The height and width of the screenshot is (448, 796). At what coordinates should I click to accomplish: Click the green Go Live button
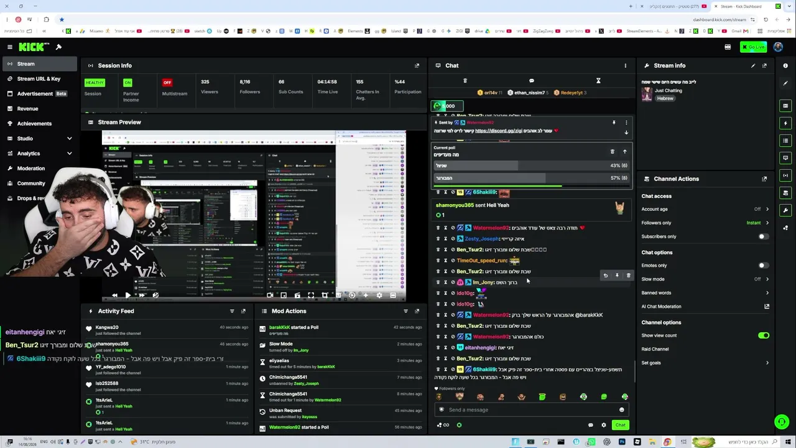(x=754, y=47)
